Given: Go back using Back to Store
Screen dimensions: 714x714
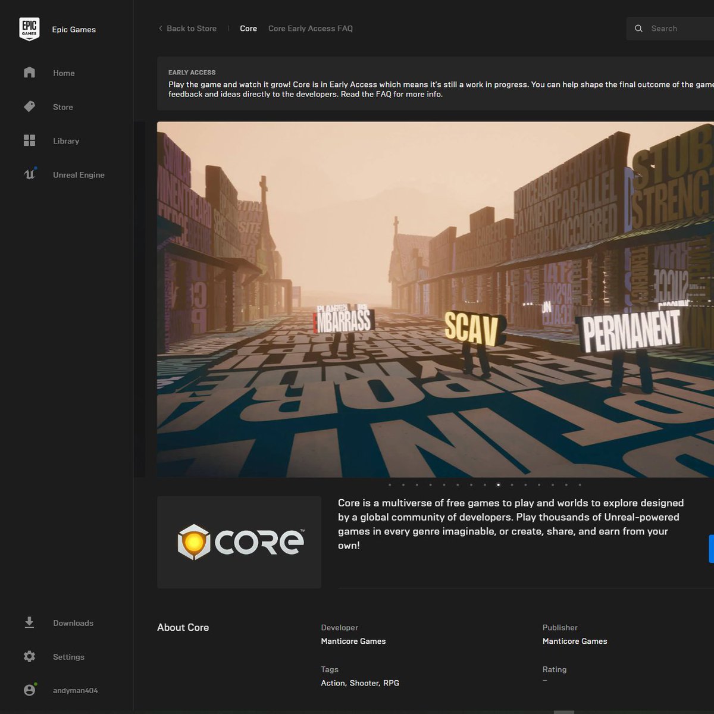Looking at the screenshot, I should [x=187, y=29].
